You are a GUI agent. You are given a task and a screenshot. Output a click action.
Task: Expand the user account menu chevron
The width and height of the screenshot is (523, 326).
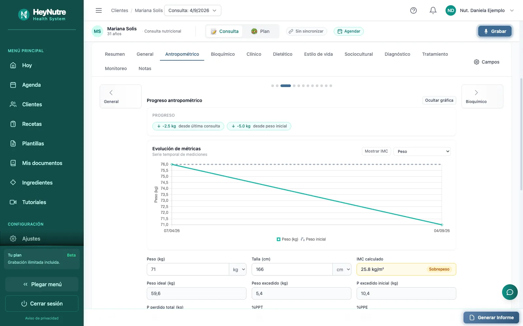[x=512, y=10]
